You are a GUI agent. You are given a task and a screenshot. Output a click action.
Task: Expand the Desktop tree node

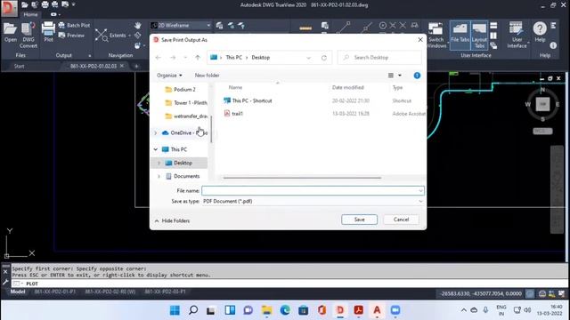(159, 163)
